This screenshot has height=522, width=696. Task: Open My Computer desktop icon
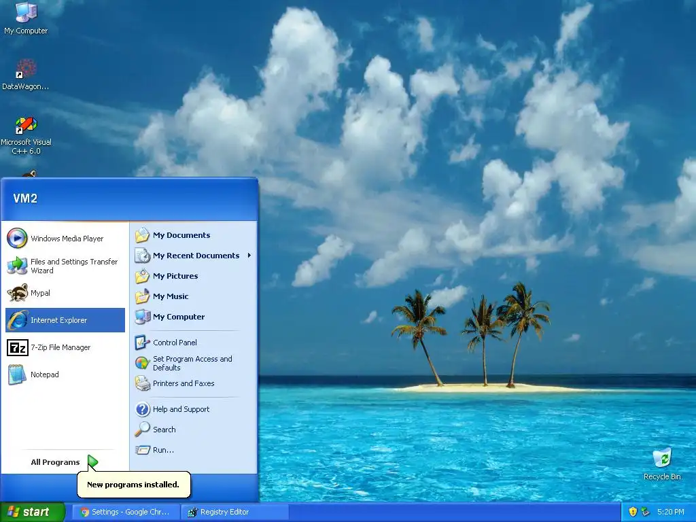(26, 18)
